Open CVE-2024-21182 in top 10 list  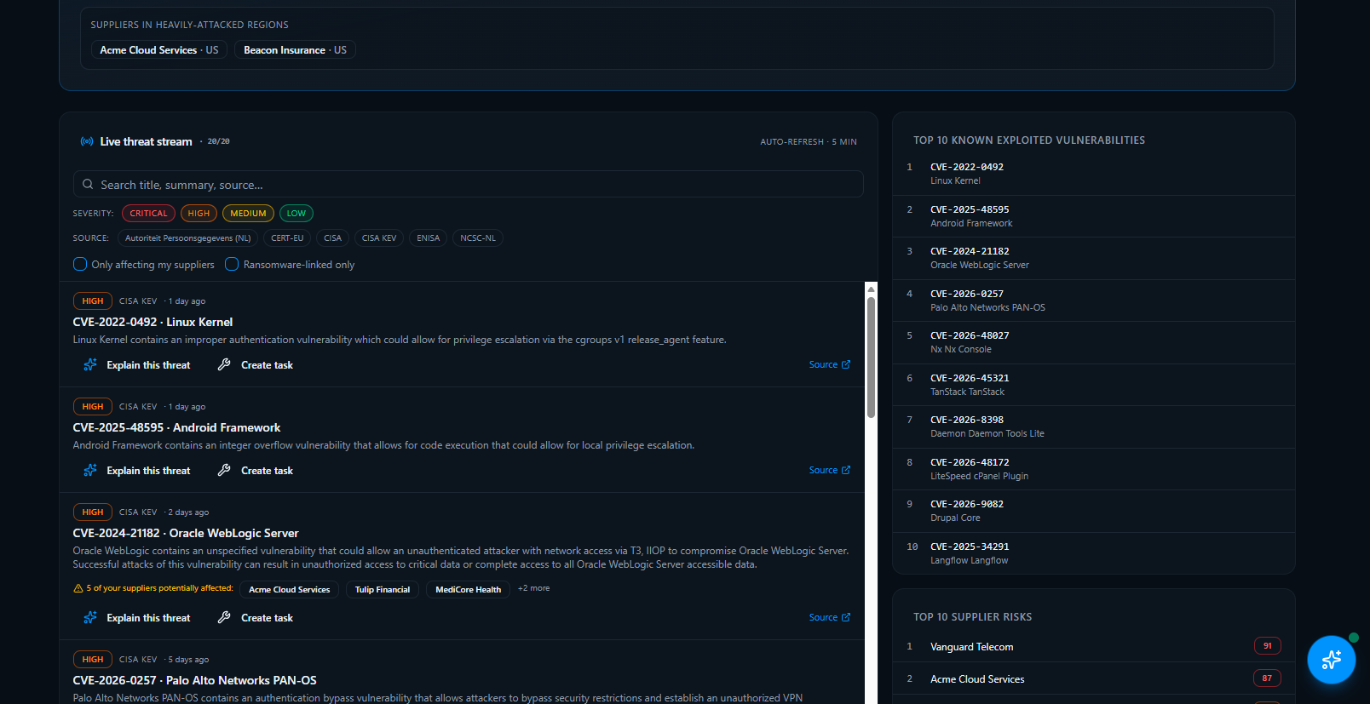[x=1094, y=258]
